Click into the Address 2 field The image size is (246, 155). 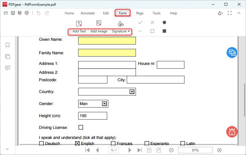(107, 72)
